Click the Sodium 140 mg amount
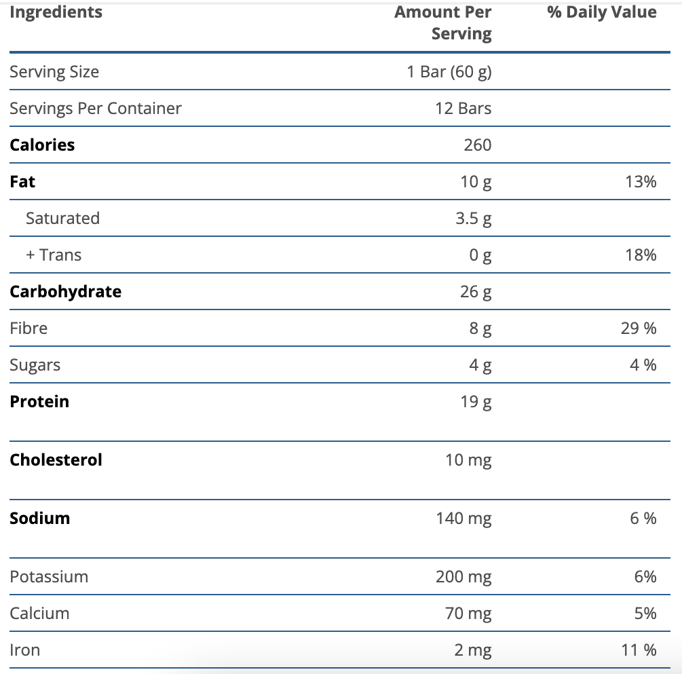The height and width of the screenshot is (674, 682). pyautogui.click(x=463, y=519)
